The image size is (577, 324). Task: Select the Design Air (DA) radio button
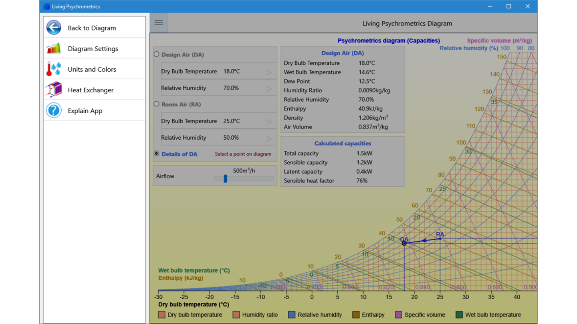[x=156, y=54]
